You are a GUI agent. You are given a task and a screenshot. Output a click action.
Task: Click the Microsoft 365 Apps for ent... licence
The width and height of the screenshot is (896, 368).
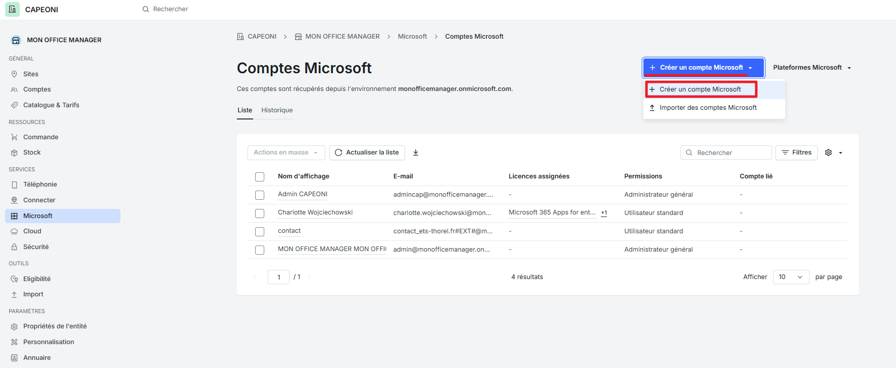(552, 212)
